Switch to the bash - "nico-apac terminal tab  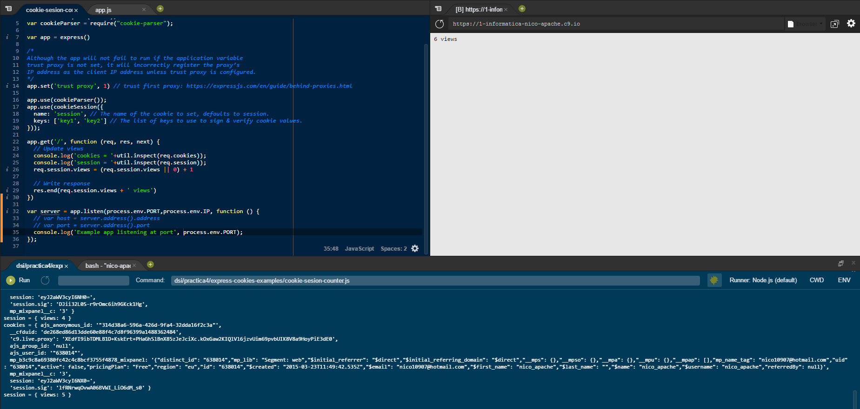tap(108, 266)
